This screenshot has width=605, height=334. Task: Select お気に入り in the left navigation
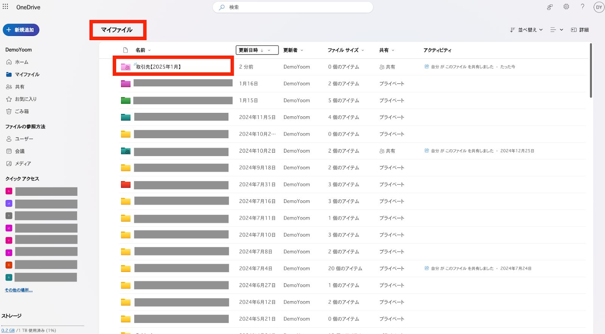click(25, 99)
